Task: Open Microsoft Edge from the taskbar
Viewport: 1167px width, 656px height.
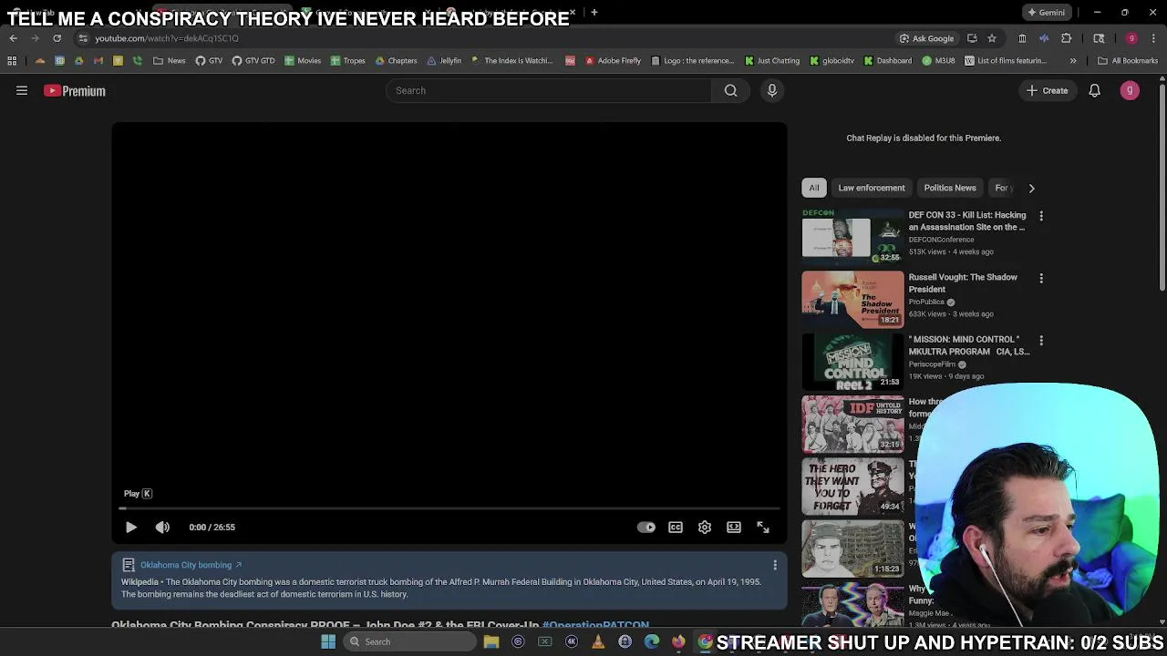Action: (x=651, y=641)
